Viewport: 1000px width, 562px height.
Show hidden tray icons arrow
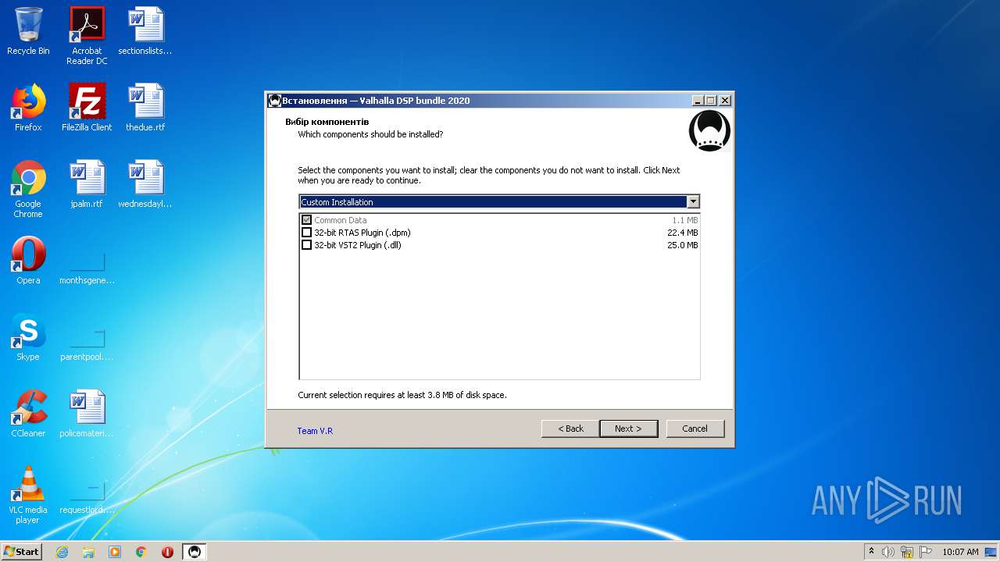point(871,551)
